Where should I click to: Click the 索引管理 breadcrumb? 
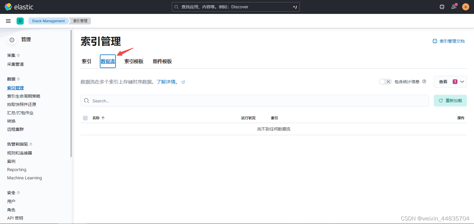click(80, 21)
